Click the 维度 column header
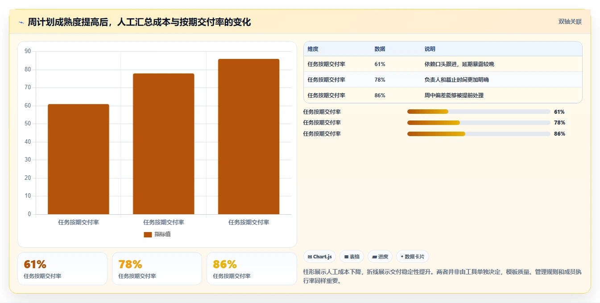Viewport: 600px width, 303px height. pos(313,49)
